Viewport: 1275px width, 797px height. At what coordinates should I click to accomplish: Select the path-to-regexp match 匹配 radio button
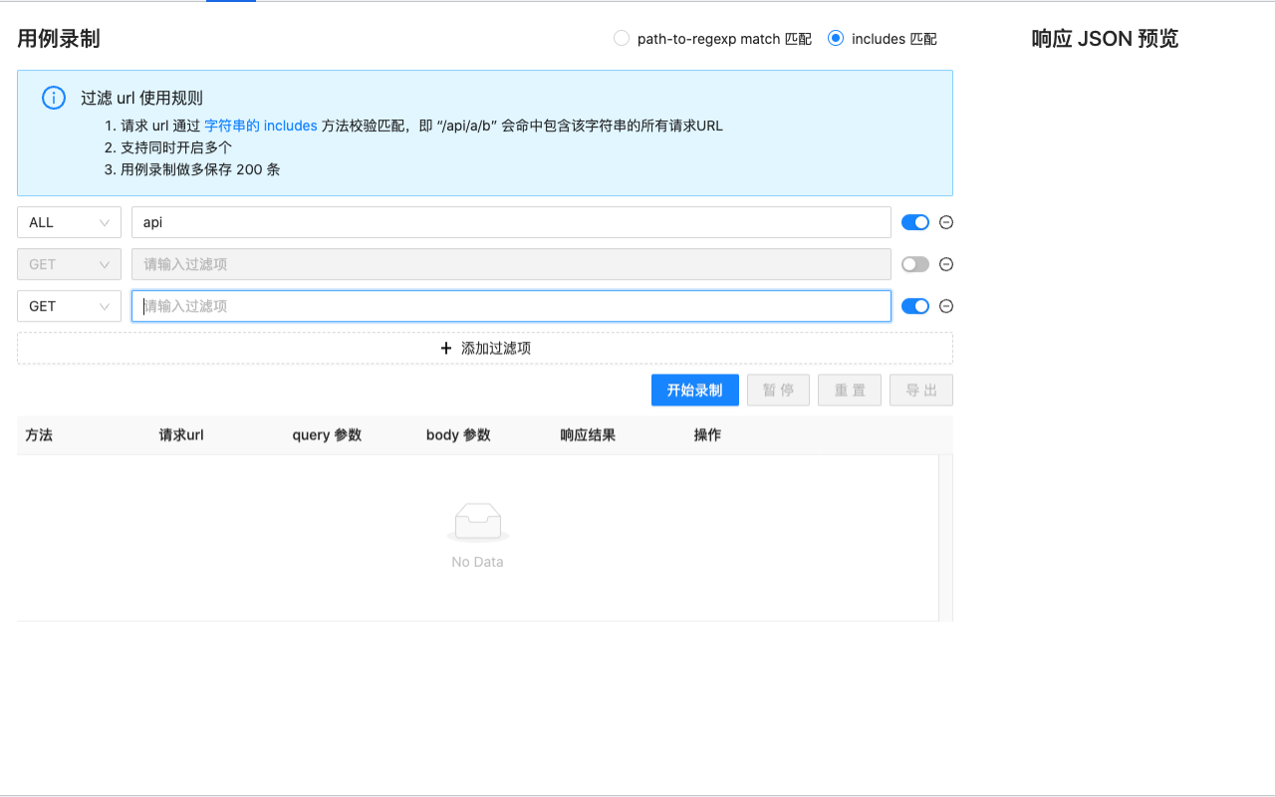[x=622, y=38]
